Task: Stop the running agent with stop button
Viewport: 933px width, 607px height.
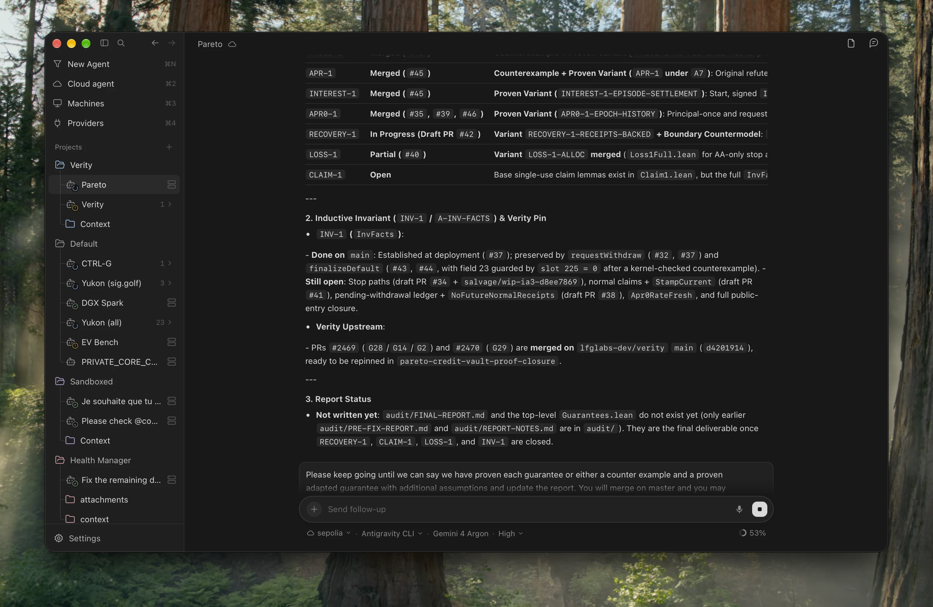Action: pos(759,509)
